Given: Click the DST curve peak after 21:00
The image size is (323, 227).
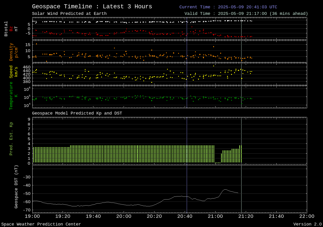Looking at the screenshot, I should click(x=225, y=189).
